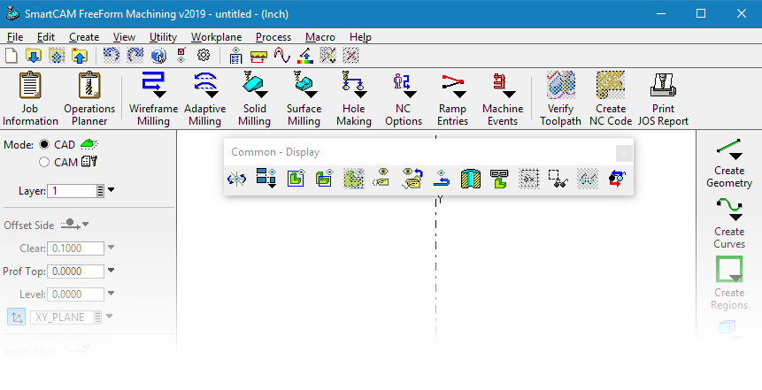Click Verify Toolpath
762x390 pixels.
(560, 99)
